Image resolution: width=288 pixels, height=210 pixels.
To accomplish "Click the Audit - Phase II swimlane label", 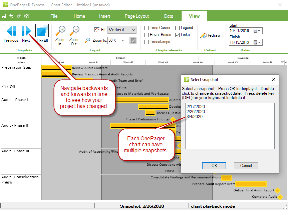I will point(15,125).
